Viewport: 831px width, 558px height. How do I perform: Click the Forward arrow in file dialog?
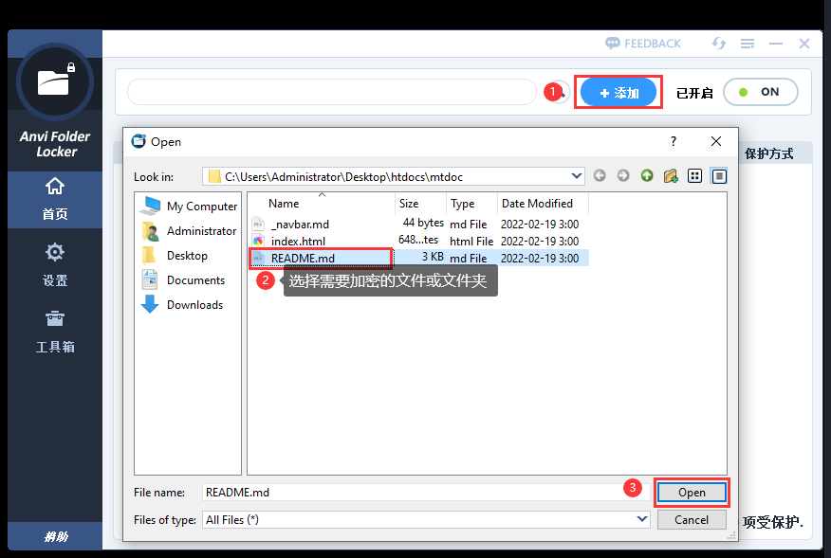click(623, 176)
